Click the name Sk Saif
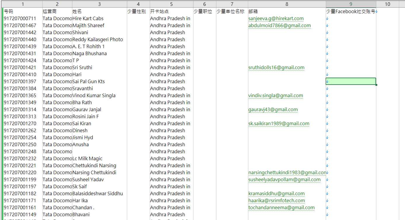Screen dimensions: 405x220 [x=79, y=186]
